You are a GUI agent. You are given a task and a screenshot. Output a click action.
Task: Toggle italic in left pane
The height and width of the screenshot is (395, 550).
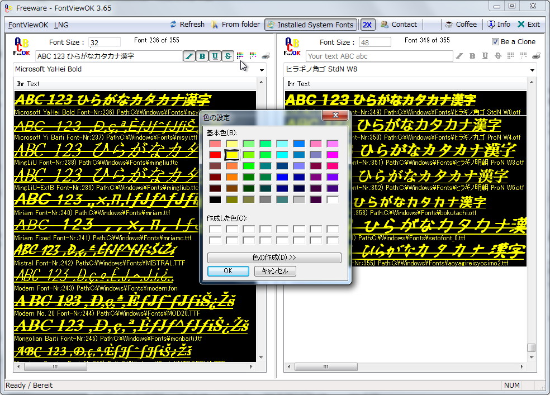pyautogui.click(x=189, y=56)
